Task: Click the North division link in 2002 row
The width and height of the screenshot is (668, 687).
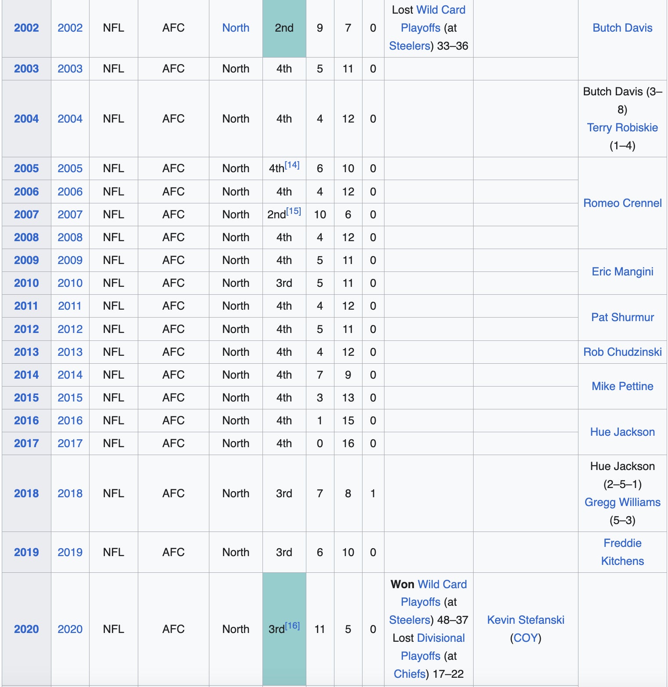Action: click(x=236, y=28)
